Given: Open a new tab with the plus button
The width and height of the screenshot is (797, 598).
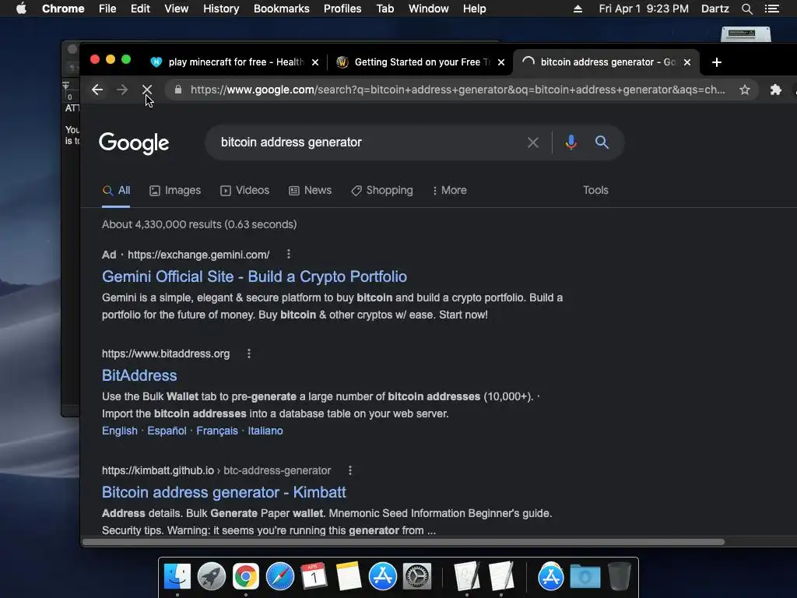Looking at the screenshot, I should tap(717, 62).
